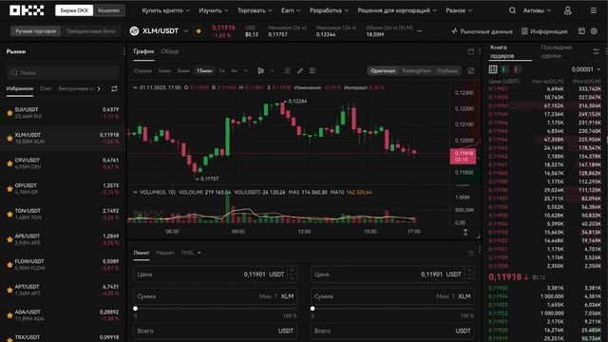Screen dimensions: 608x342
Task: Open order book precision 0,00001 dropdown
Action: pyautogui.click(x=585, y=69)
